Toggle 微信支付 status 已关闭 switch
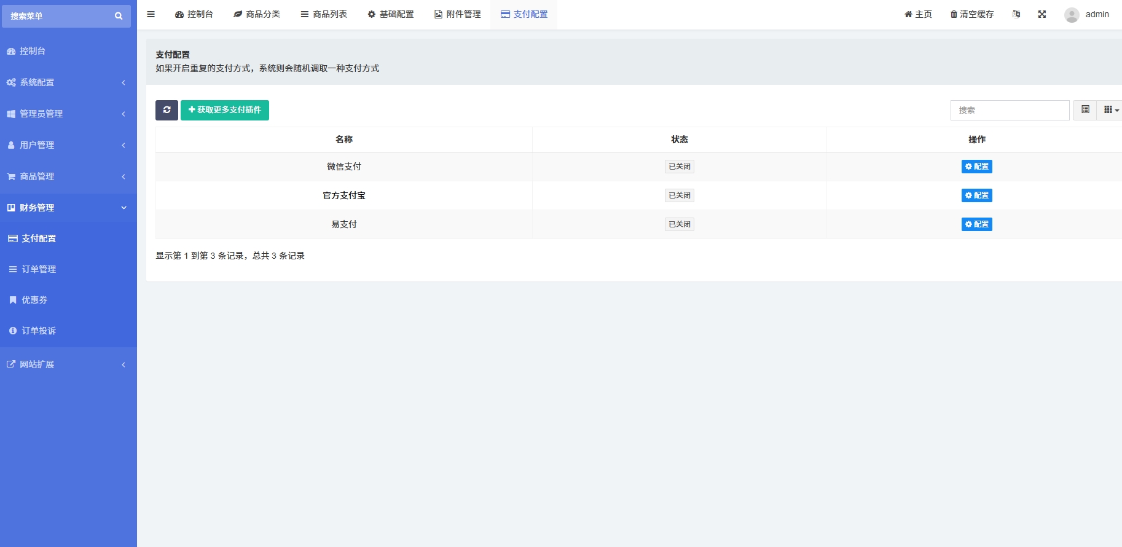Image resolution: width=1122 pixels, height=547 pixels. click(680, 167)
